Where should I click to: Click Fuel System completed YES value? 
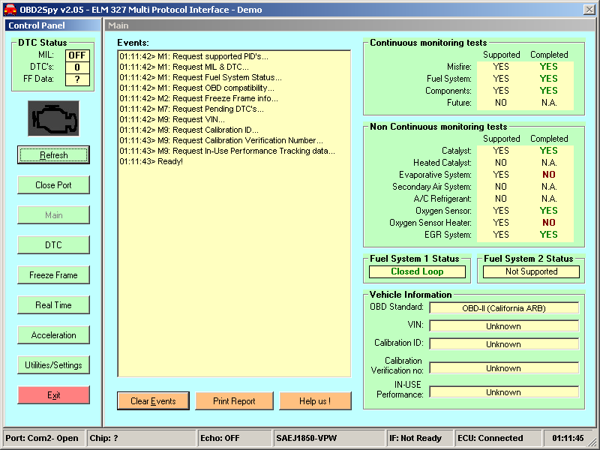point(548,79)
